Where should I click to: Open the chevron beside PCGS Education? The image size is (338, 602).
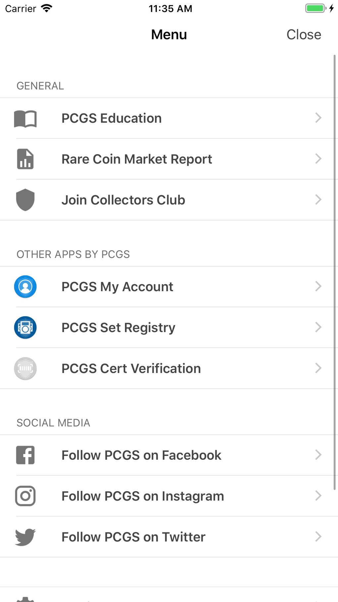tap(318, 118)
